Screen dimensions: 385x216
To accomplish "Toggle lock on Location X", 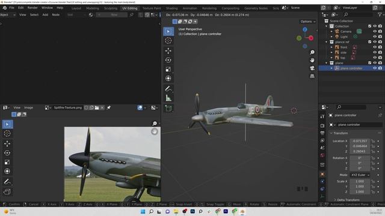I will pos(373,141).
